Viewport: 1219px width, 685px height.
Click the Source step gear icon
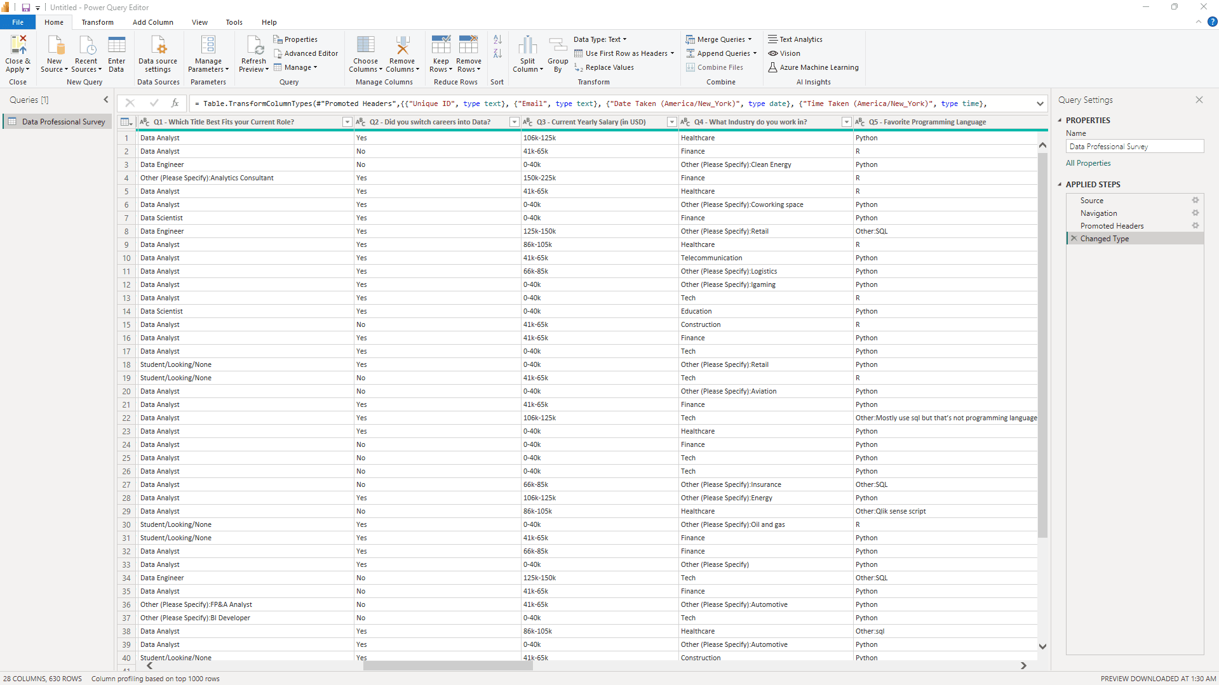1195,200
